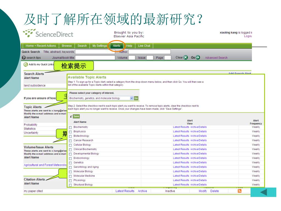Check the Developmental Biology checkbox
Image resolution: width=281 pixels, height=211 pixels.
point(71,154)
